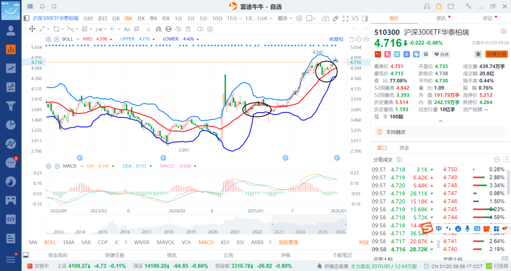Open chart settings gear in period bar
Screen dimensions: 511x271
(x=299, y=18)
